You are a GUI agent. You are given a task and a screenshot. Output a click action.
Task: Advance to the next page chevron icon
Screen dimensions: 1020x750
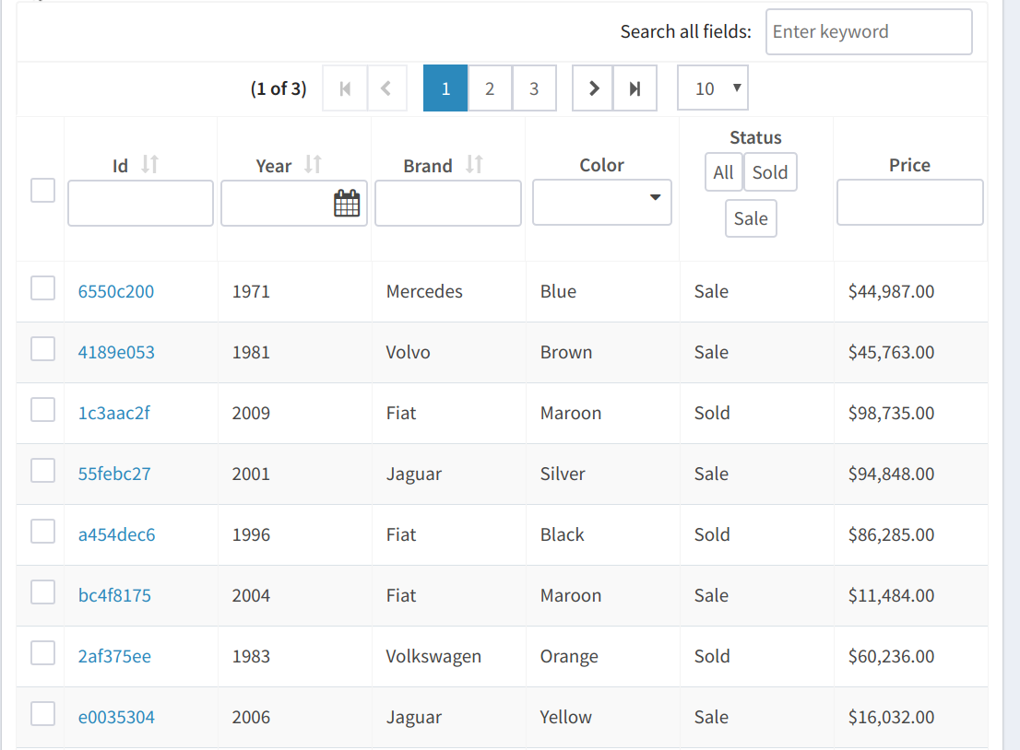592,88
